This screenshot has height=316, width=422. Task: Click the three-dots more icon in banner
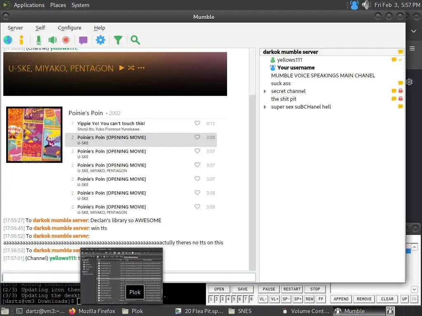coord(141,68)
